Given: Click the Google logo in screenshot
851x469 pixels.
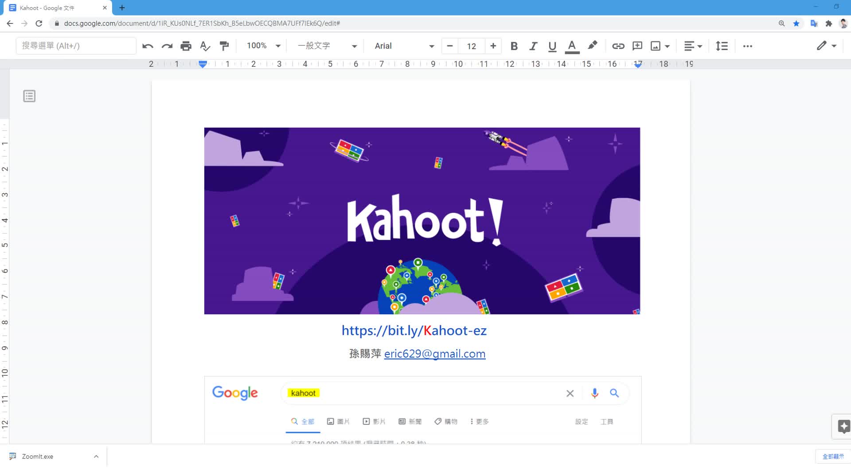Looking at the screenshot, I should 235,392.
